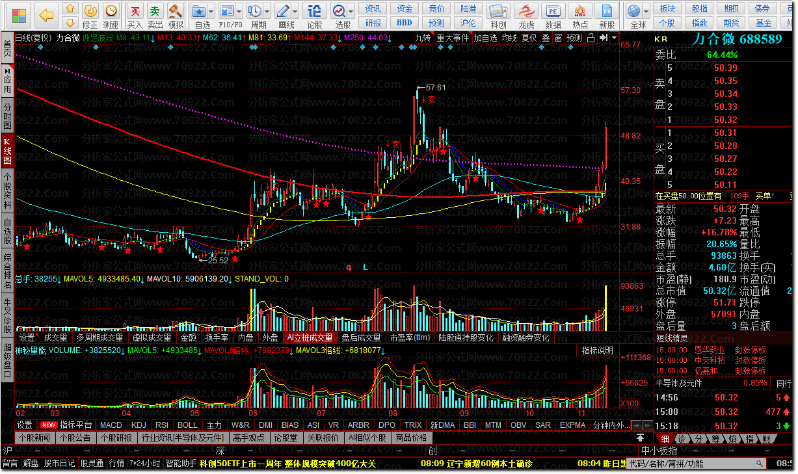Click the 修正 refresh icon
Image resolution: width=798 pixels, height=474 pixels.
pyautogui.click(x=90, y=10)
